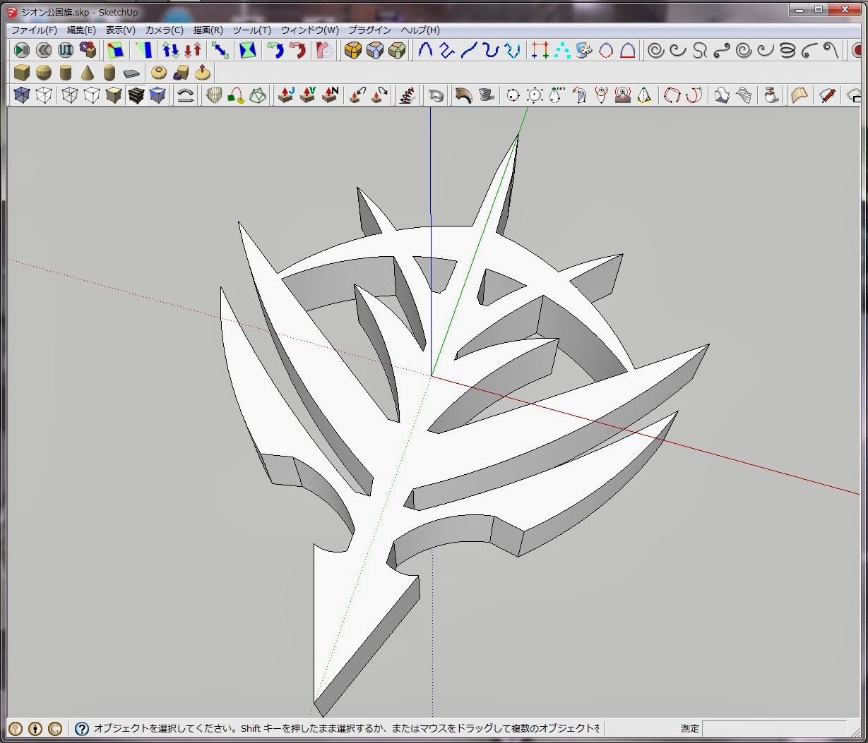The width and height of the screenshot is (868, 743).
Task: Enable X-ray face style
Action: 22,95
